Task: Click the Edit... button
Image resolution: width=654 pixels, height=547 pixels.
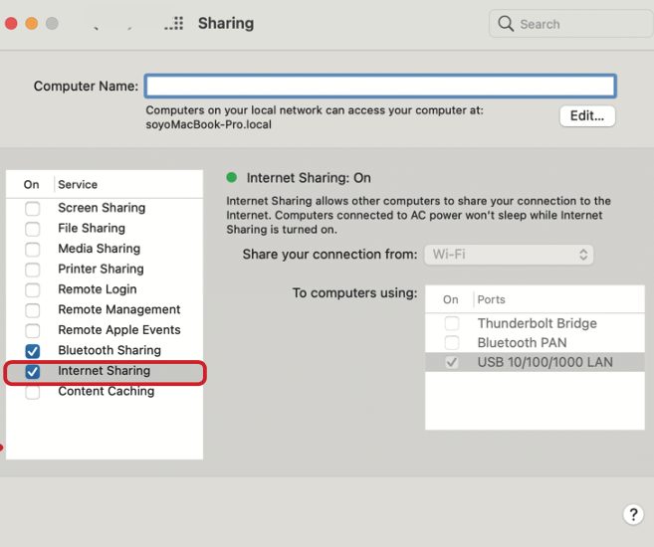Action: coord(587,115)
